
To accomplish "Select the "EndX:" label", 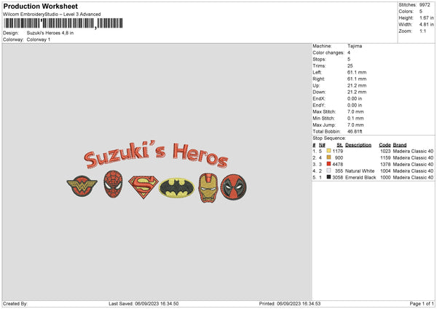I will [x=319, y=98].
